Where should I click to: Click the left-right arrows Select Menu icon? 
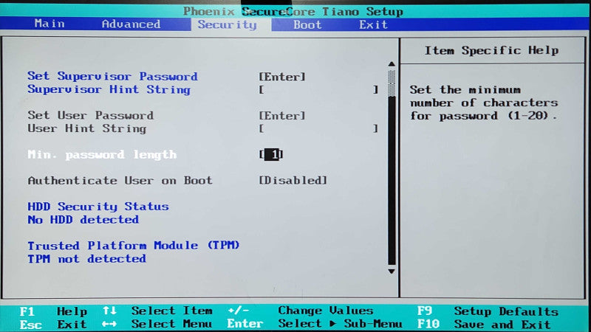pyautogui.click(x=109, y=324)
